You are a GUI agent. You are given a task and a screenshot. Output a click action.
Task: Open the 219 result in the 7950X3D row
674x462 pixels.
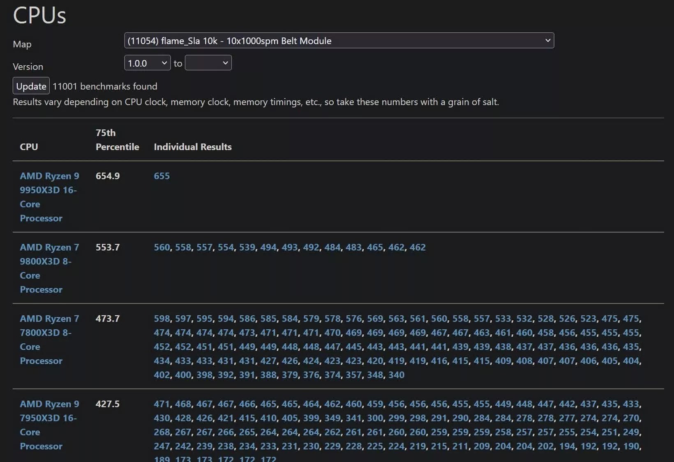[x=418, y=446]
